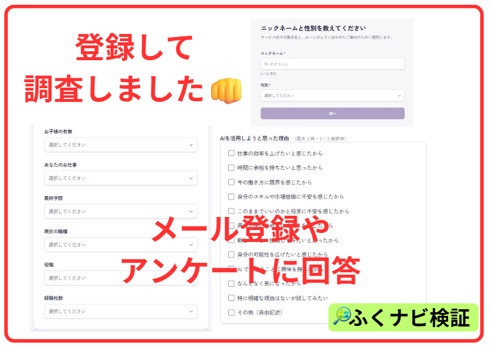Screen dimensions: 491x348
Task: Open the 最終学歴 dropdown
Action: (121, 212)
